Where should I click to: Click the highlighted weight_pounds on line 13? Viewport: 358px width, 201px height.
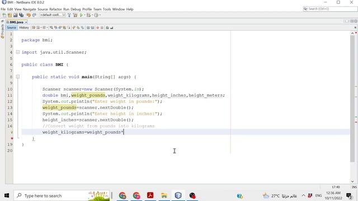[x=59, y=108]
